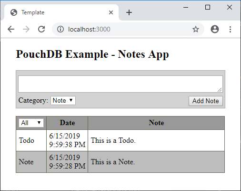
Task: Open the Chrome profile avatar
Action: coord(215,29)
